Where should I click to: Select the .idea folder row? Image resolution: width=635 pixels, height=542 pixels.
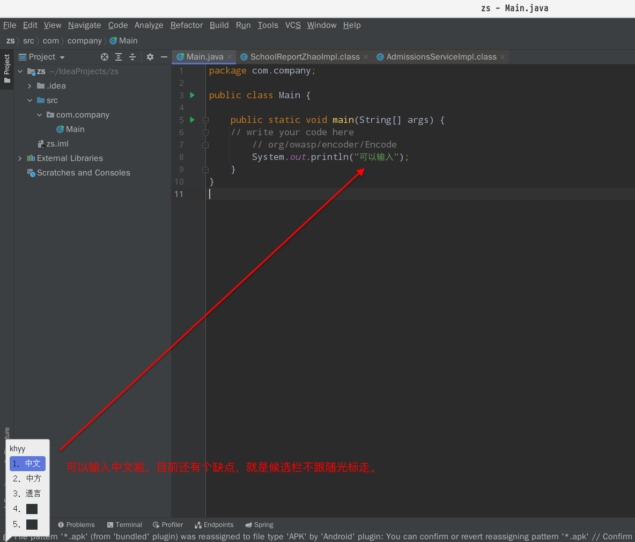point(93,86)
